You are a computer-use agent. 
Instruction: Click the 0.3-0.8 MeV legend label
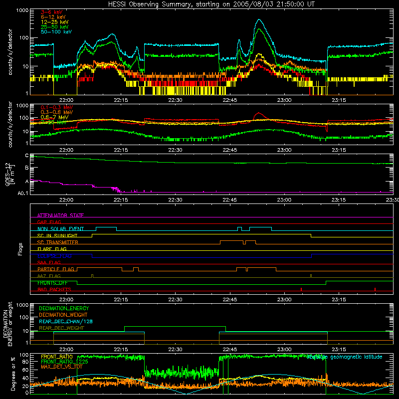[57, 112]
